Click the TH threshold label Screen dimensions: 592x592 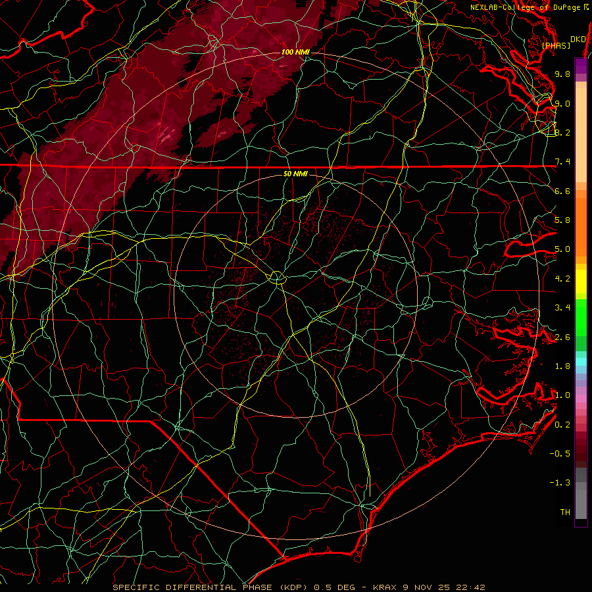[x=565, y=512]
